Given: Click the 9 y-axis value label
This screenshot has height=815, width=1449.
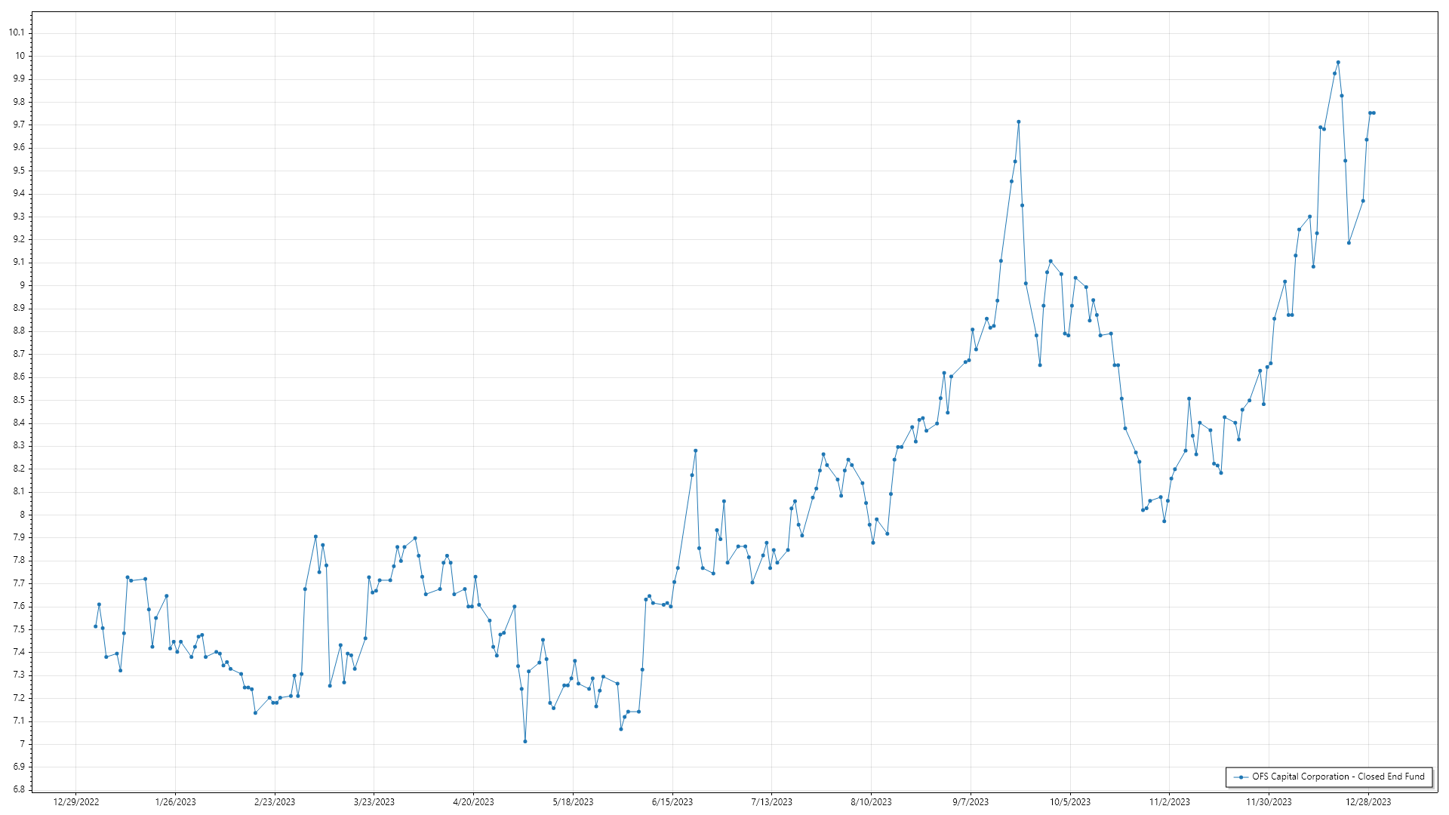Looking at the screenshot, I should tap(22, 285).
